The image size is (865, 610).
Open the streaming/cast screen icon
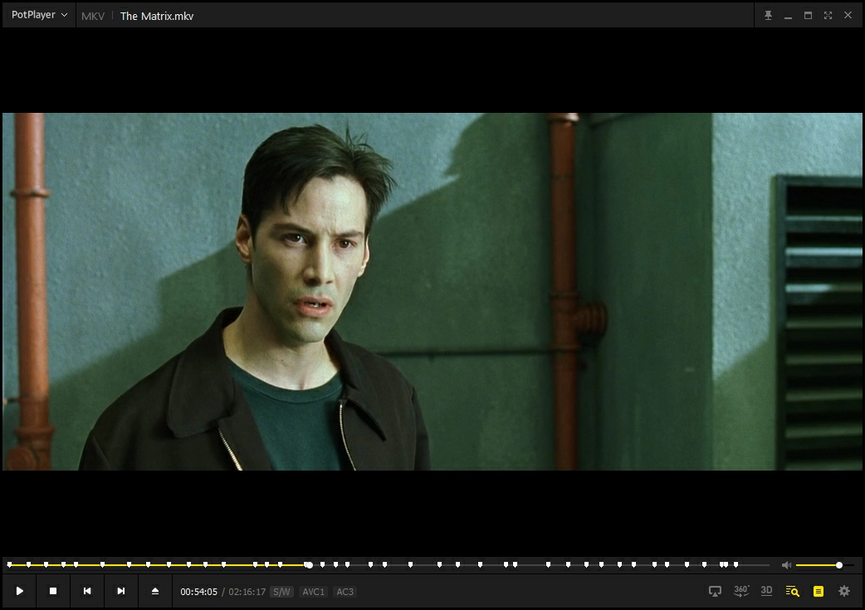click(x=715, y=591)
